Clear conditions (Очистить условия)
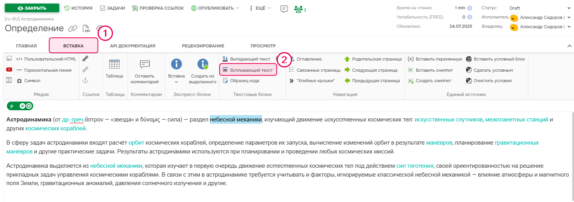This screenshot has width=574, height=202. (489, 81)
